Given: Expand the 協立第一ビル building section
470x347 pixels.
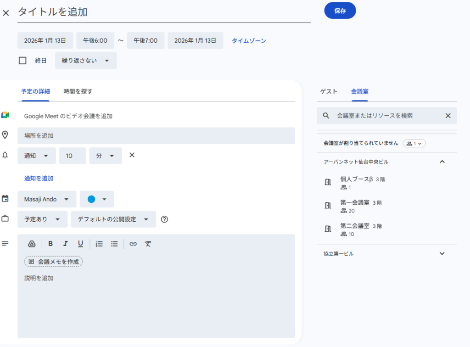Looking at the screenshot, I should 442,253.
